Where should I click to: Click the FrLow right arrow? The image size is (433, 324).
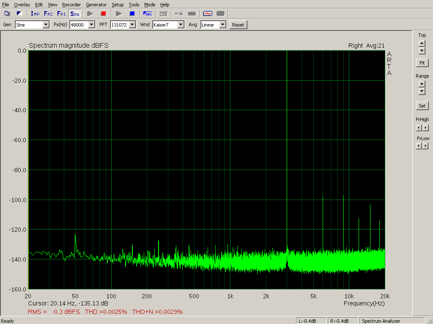425,146
